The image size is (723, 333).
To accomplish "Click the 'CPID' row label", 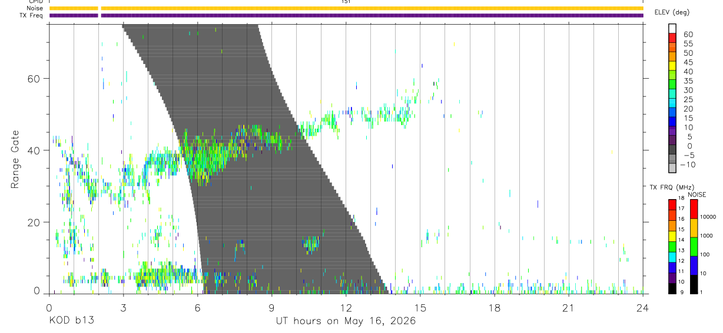I will click(36, 2).
